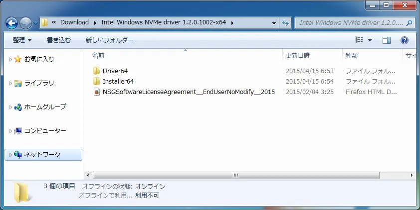This screenshot has height=210, width=420.
Task: Click the folder icon in address bar
Action: 44,22
